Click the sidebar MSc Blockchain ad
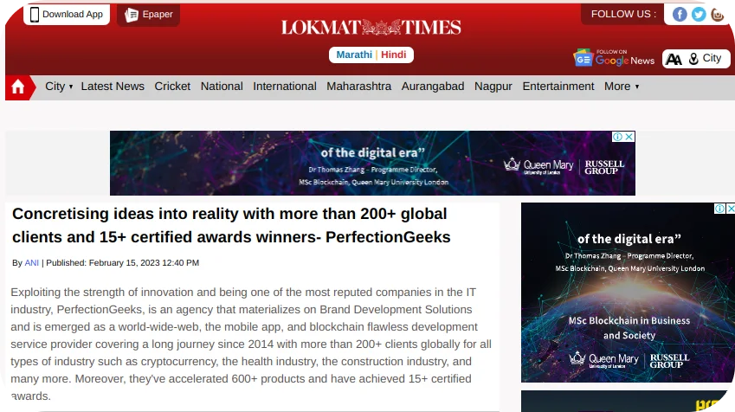Viewport: 735px width, 412px height. pyautogui.click(x=629, y=293)
